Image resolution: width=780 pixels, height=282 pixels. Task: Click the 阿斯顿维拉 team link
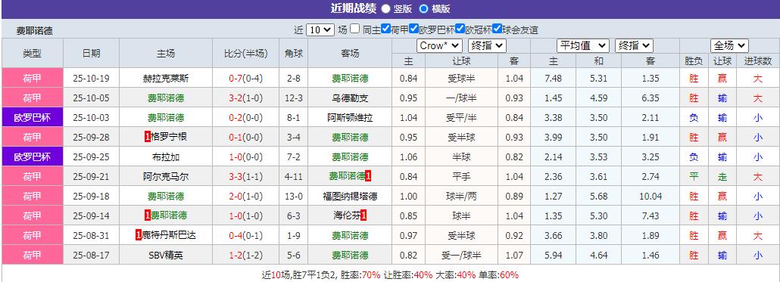point(350,118)
